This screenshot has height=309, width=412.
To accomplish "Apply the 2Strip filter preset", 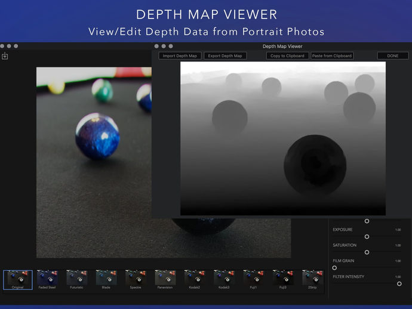I will coord(312,280).
